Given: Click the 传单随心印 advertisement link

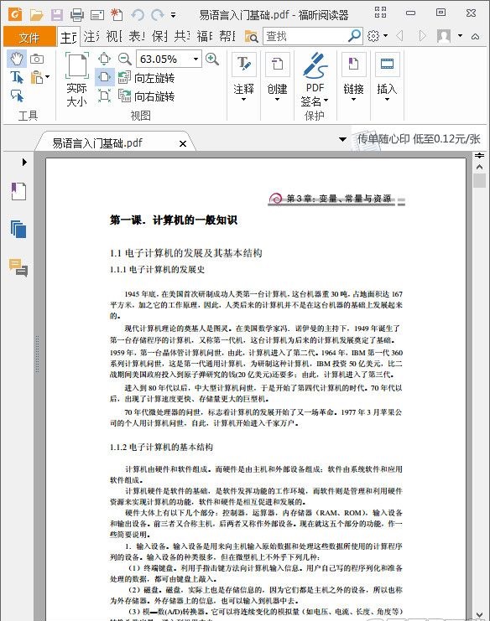Looking at the screenshot, I should (418, 139).
